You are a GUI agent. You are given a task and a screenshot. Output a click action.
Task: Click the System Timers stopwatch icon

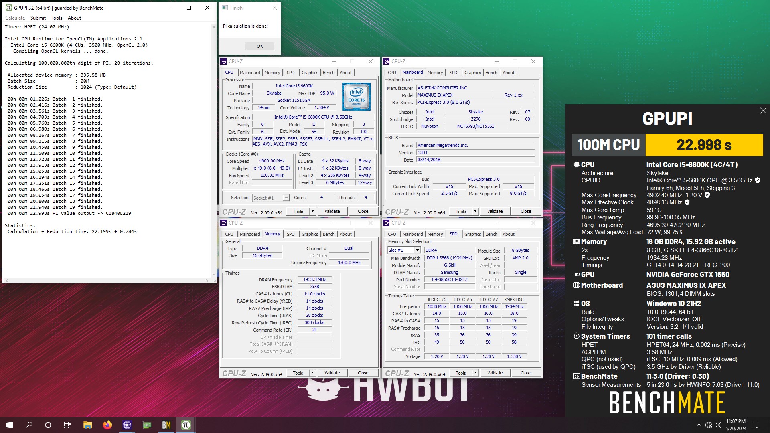tap(576, 336)
